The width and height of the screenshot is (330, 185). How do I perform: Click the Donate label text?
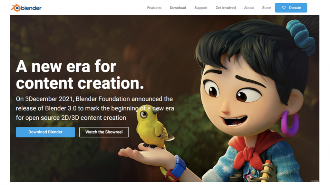click(x=295, y=8)
